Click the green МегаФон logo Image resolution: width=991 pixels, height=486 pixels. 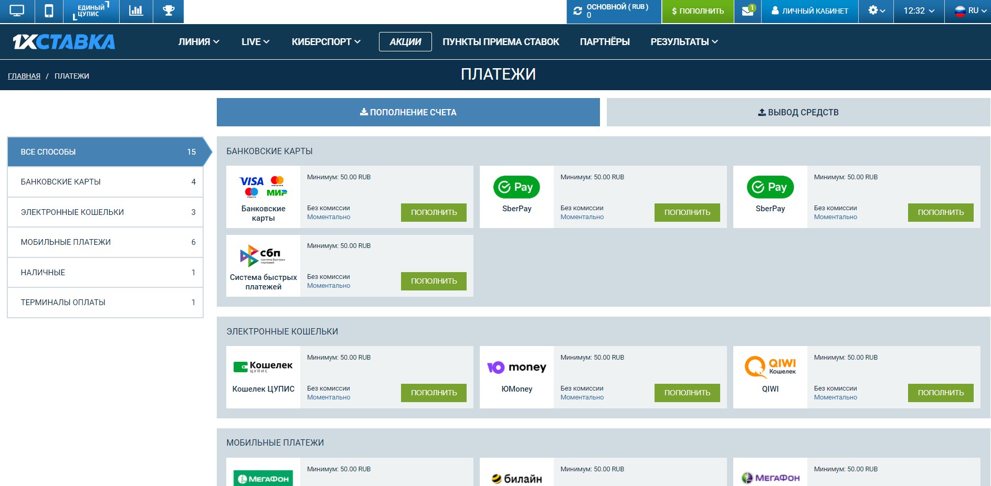click(x=263, y=479)
